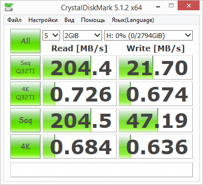Image resolution: width=203 pixels, height=185 pixels.
Task: Click the Write [MB/s] column header
Action: click(156, 48)
